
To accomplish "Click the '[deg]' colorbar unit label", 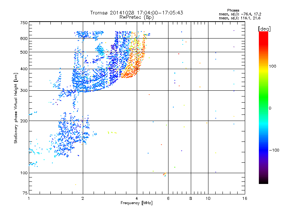I will pos(264,29).
